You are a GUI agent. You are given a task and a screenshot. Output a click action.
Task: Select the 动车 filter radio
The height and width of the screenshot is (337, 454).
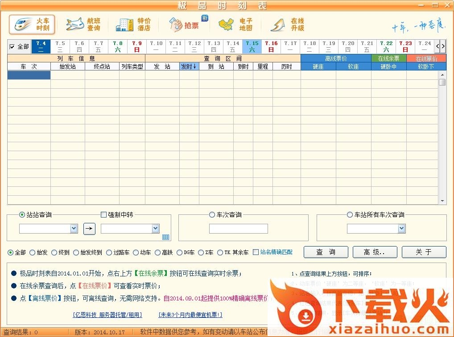click(x=136, y=252)
